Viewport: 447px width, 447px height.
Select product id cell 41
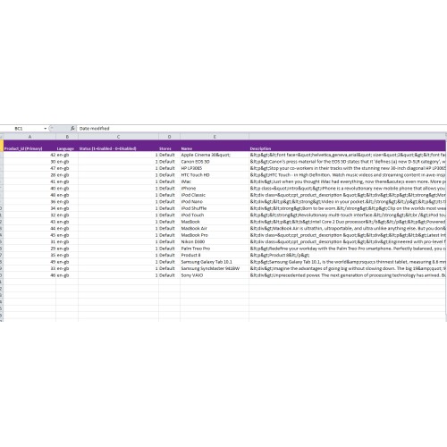pyautogui.click(x=30, y=181)
